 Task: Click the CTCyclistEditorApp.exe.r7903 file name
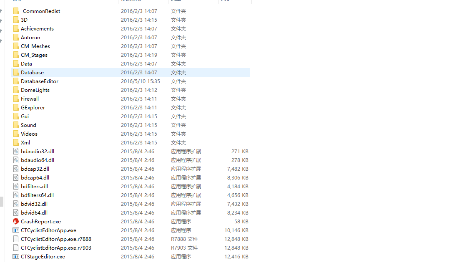[56, 248]
